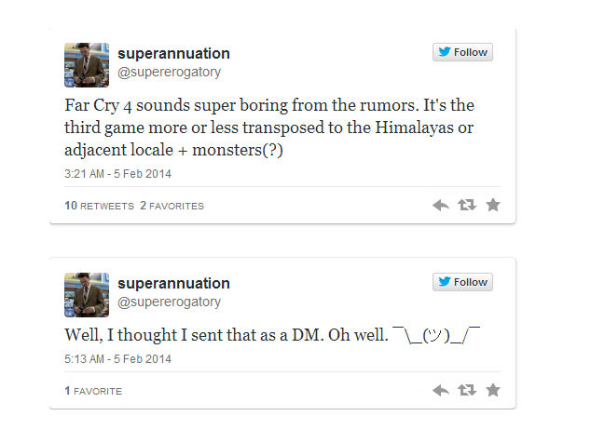Open avatar on the Far Cry 4 tweet
591x443 pixels.
pos(87,63)
